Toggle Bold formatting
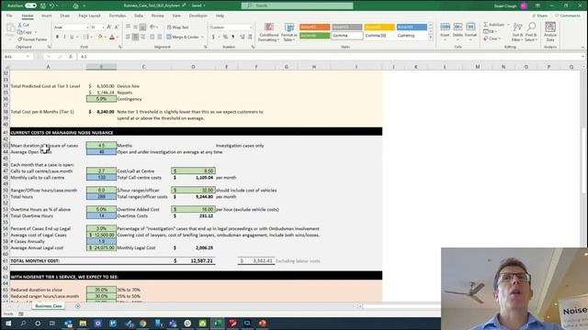This screenshot has width=588, height=330. [x=57, y=37]
